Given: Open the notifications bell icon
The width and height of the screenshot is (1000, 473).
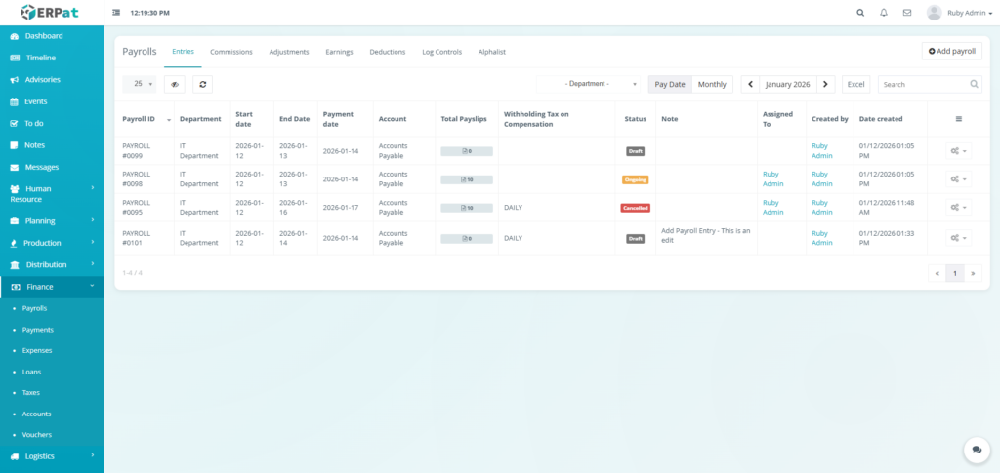Looking at the screenshot, I should click(x=884, y=13).
